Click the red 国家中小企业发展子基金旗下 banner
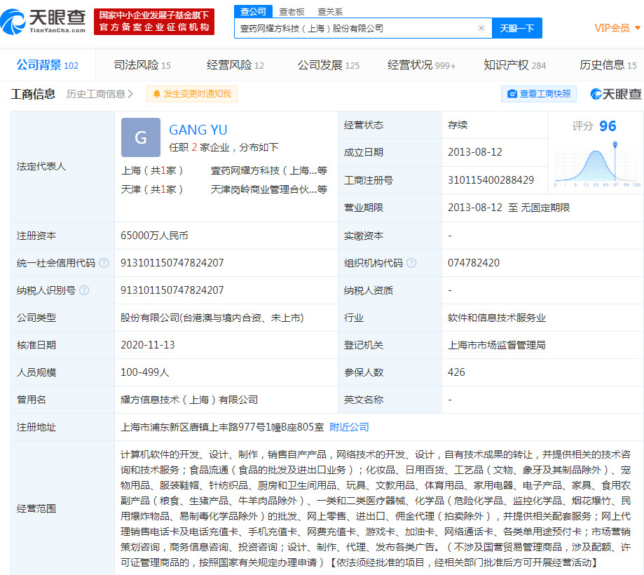The height and width of the screenshot is (575, 644). click(154, 21)
